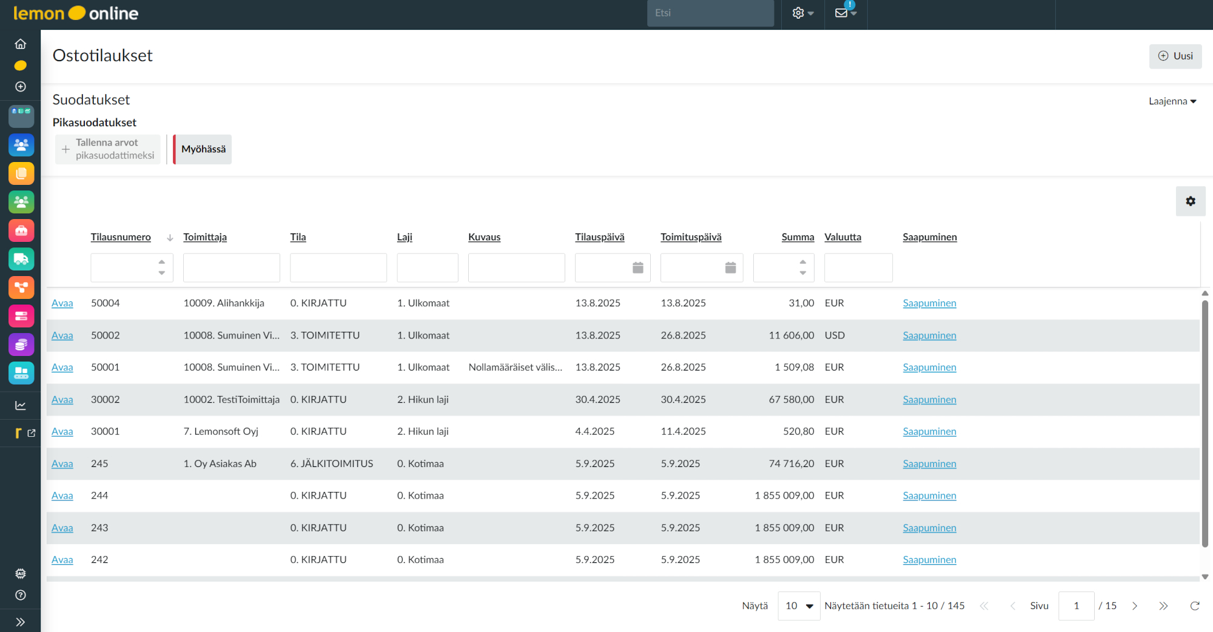The width and height of the screenshot is (1213, 632).
Task: Click Uusi to create new order
Action: click(x=1175, y=56)
